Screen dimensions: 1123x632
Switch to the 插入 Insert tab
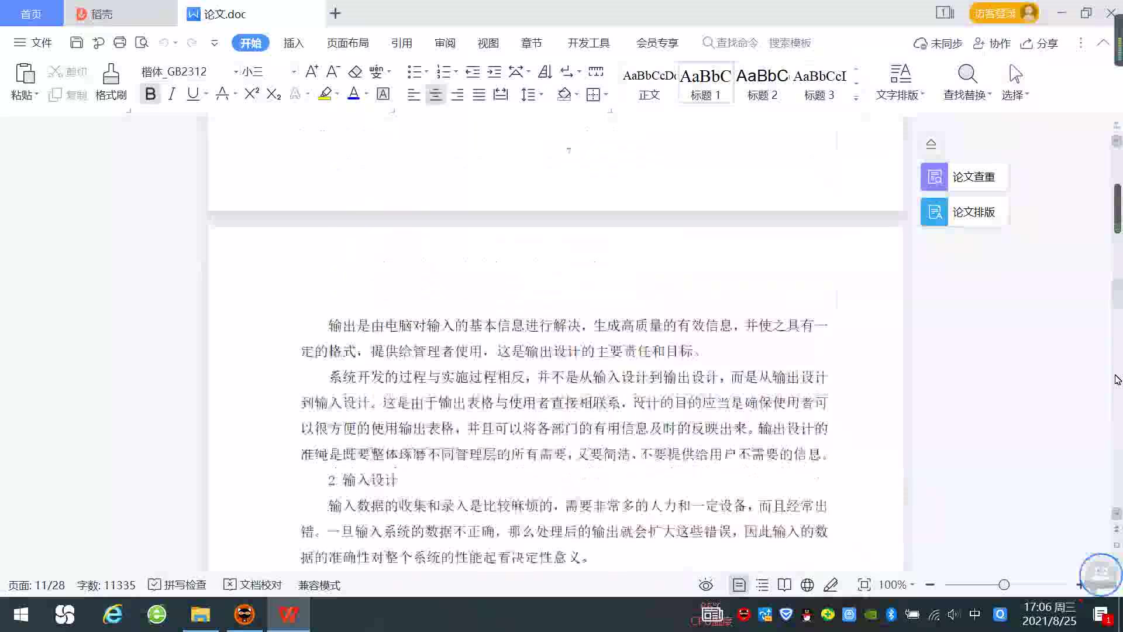click(x=294, y=43)
